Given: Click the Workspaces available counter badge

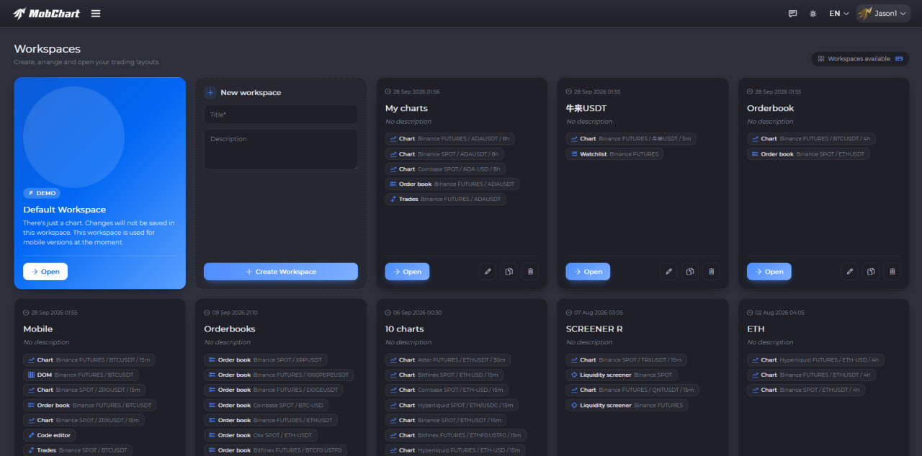Looking at the screenshot, I should (x=860, y=59).
